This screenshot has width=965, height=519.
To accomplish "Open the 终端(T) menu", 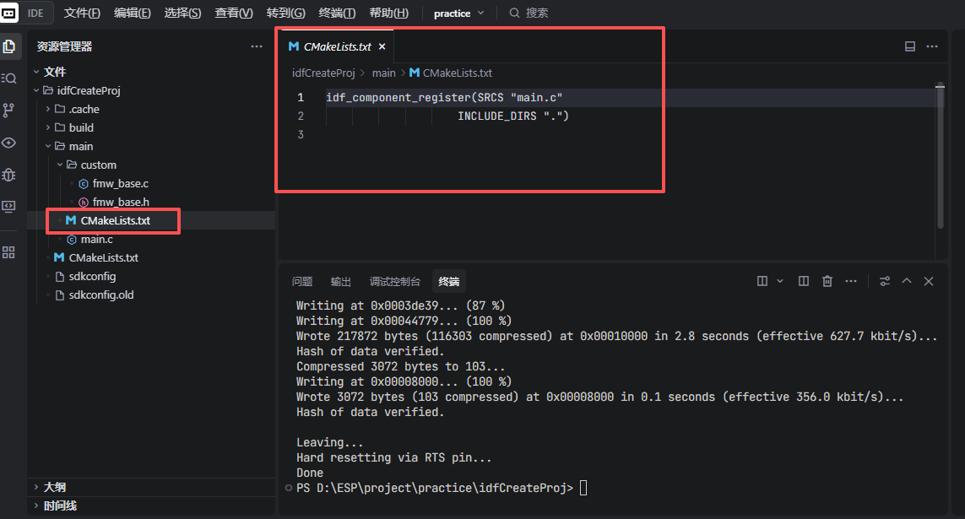I will click(x=337, y=13).
